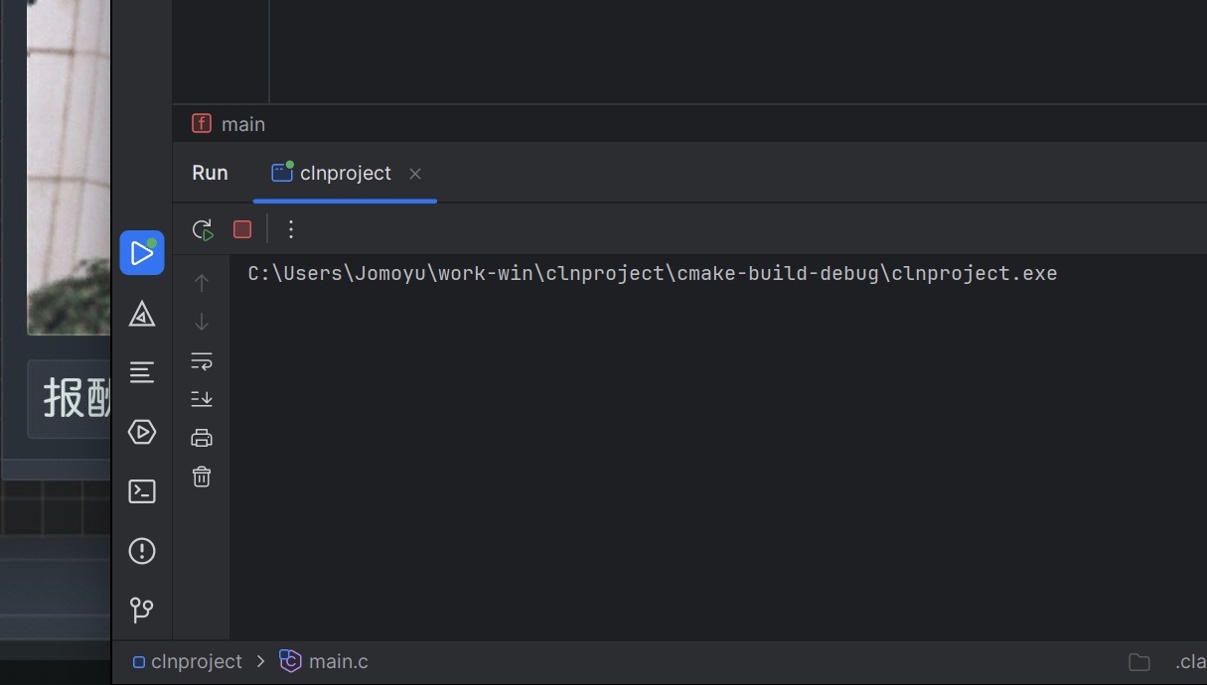Toggle soft-wrap in the console
The width and height of the screenshot is (1207, 685).
pos(202,360)
